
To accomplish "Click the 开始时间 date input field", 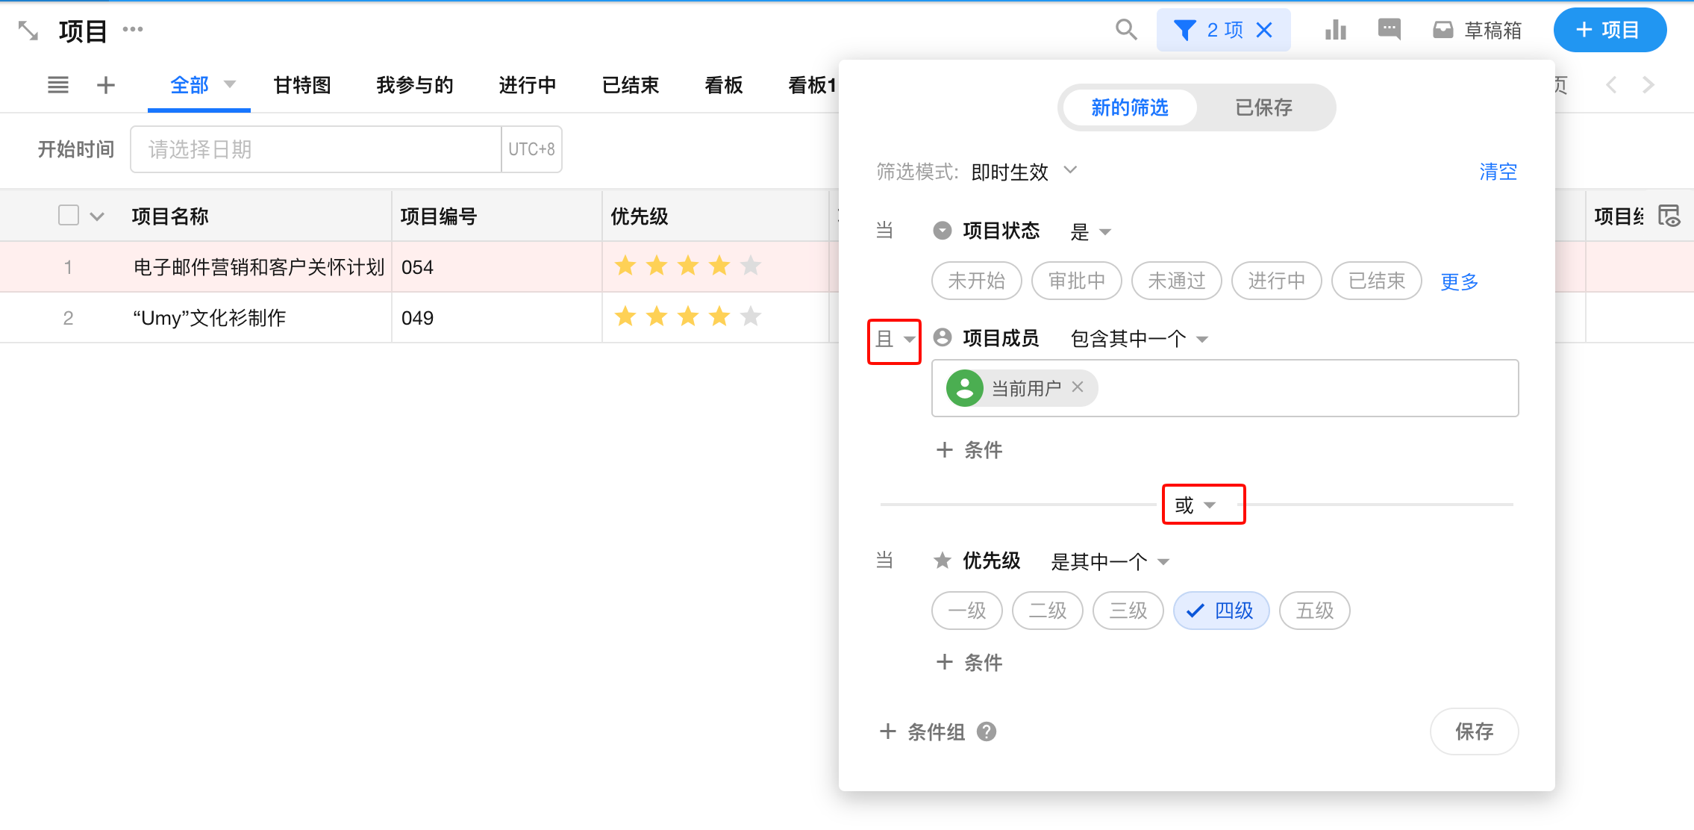I will pyautogui.click(x=315, y=149).
